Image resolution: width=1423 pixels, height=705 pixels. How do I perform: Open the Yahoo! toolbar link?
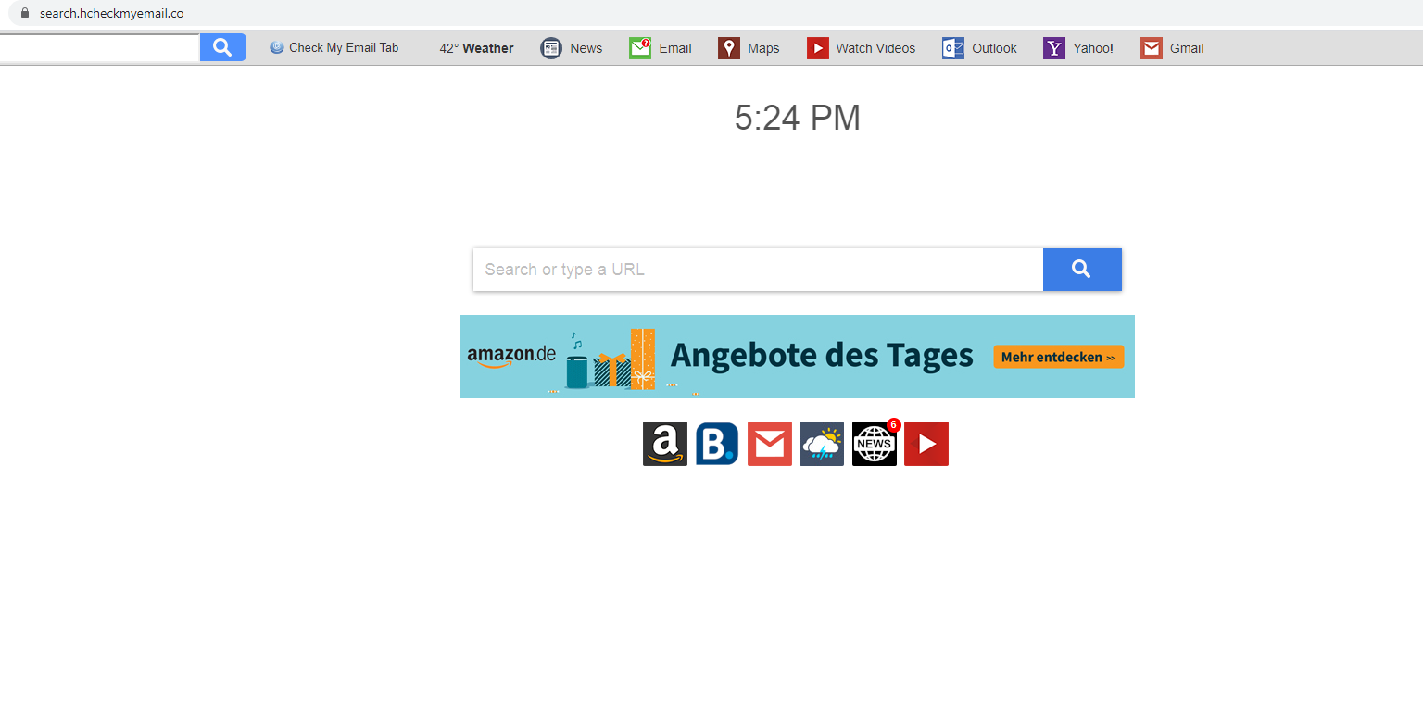tap(1093, 48)
